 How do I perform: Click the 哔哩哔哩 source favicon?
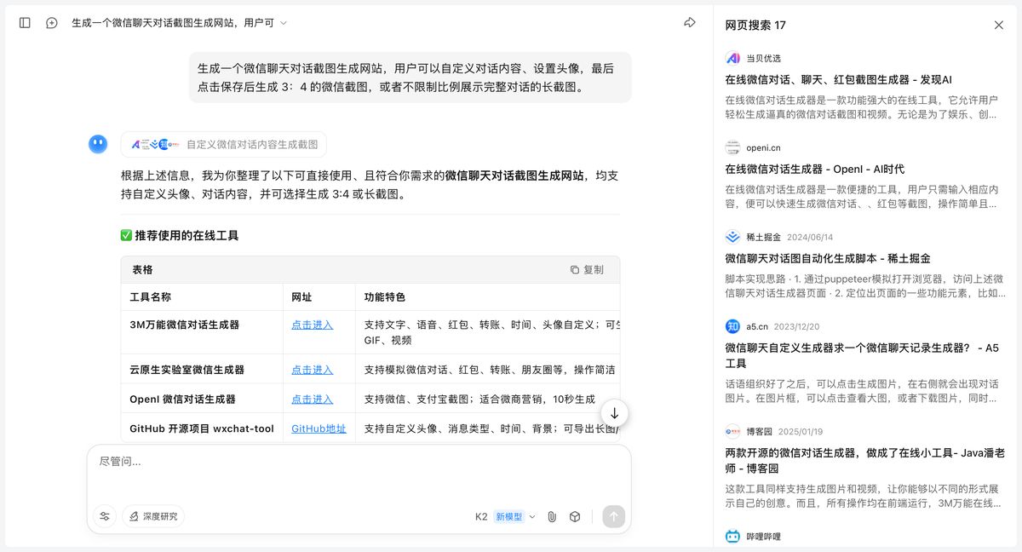tap(732, 536)
